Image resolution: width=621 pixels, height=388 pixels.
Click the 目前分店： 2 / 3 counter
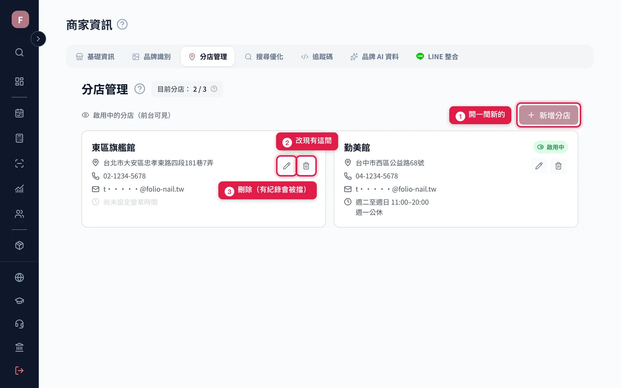coord(187,89)
